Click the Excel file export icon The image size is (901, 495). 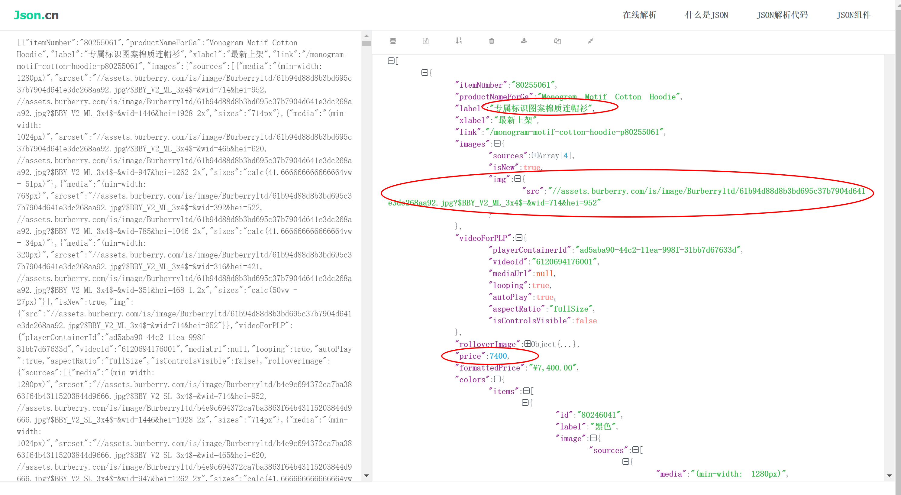(x=425, y=41)
